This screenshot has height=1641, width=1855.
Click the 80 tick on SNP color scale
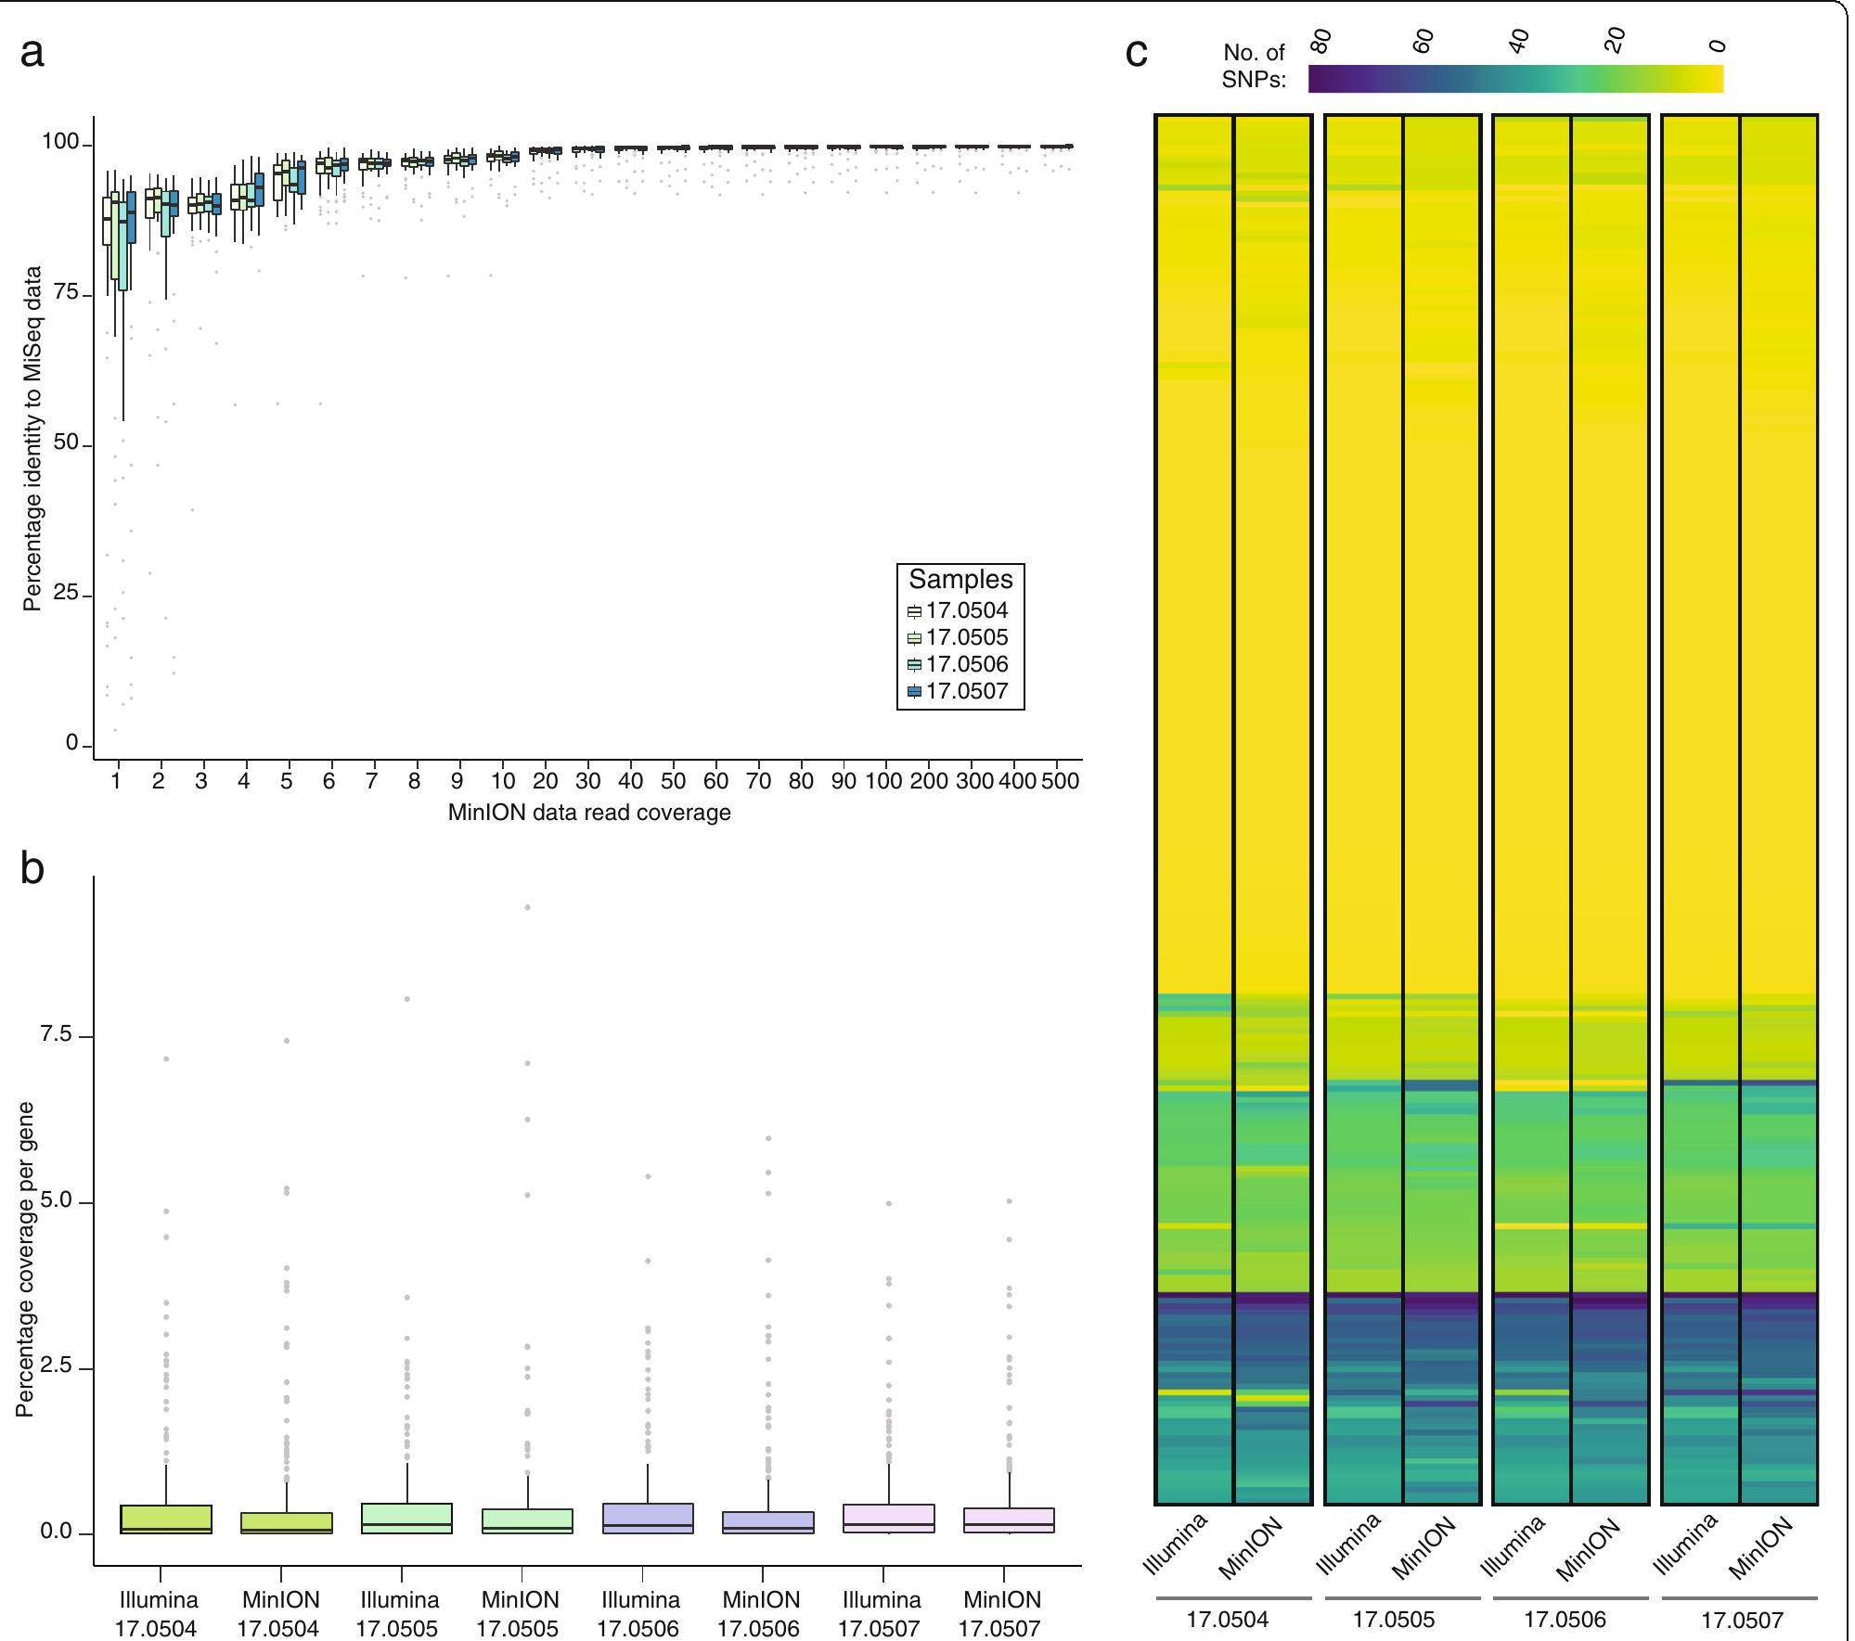[1320, 40]
